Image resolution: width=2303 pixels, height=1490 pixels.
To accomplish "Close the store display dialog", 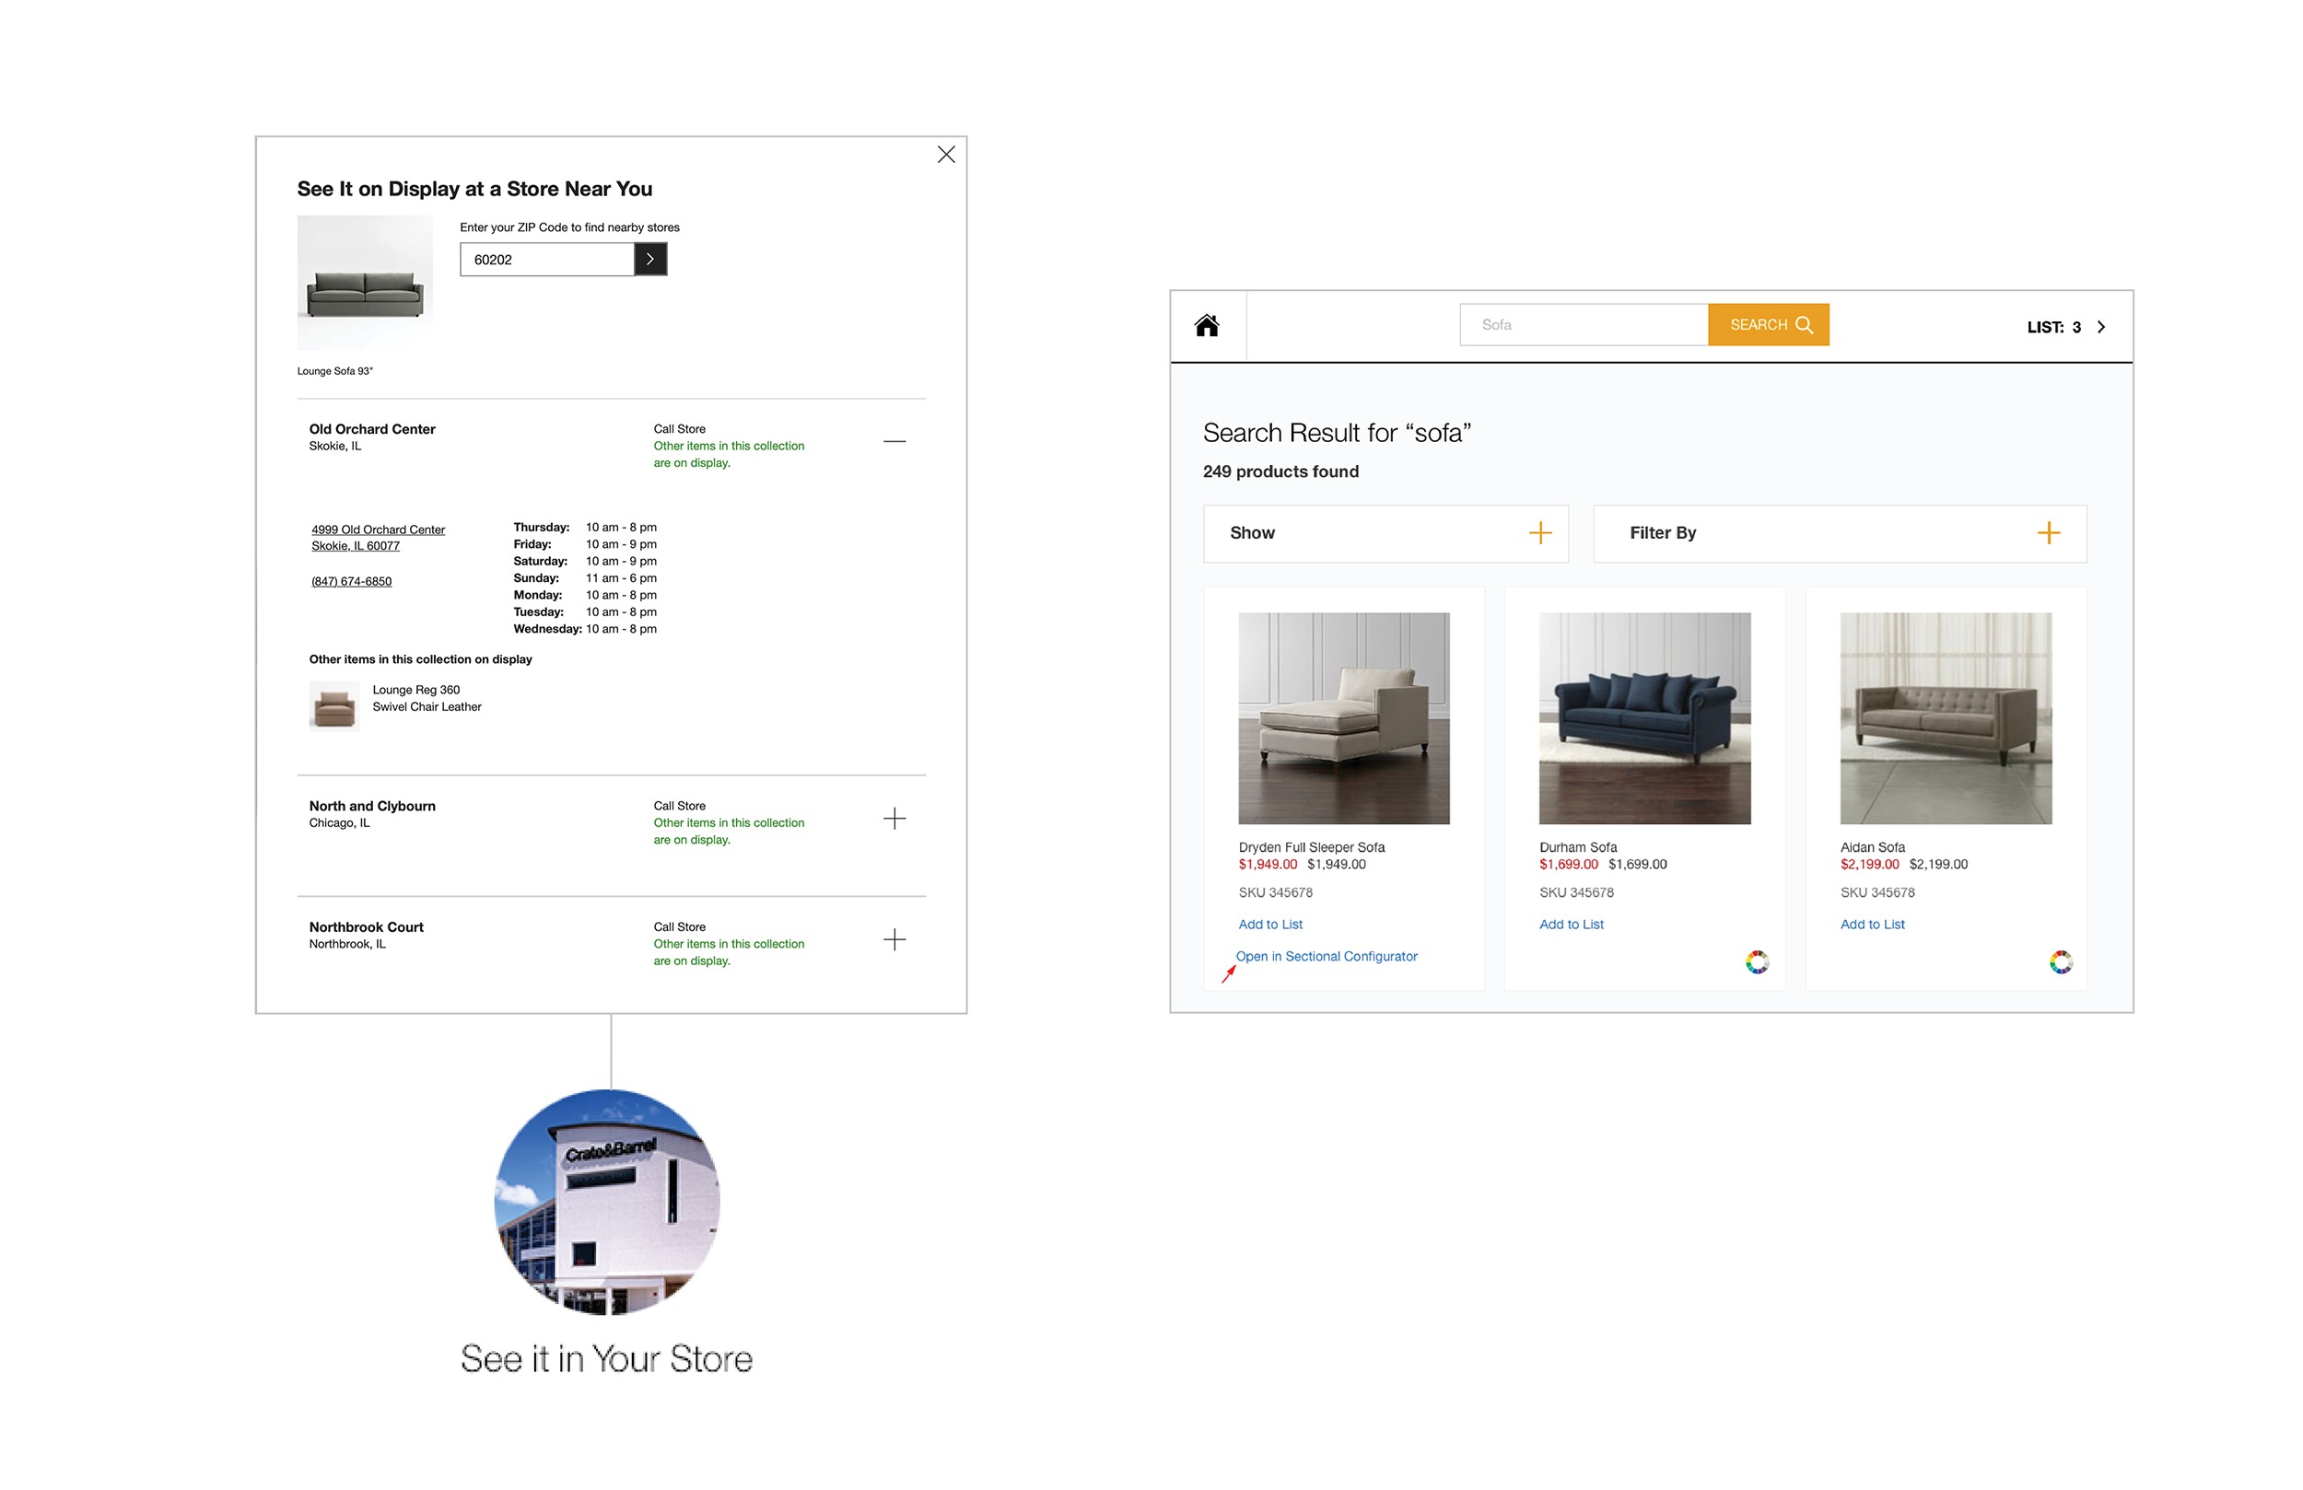I will 945,155.
